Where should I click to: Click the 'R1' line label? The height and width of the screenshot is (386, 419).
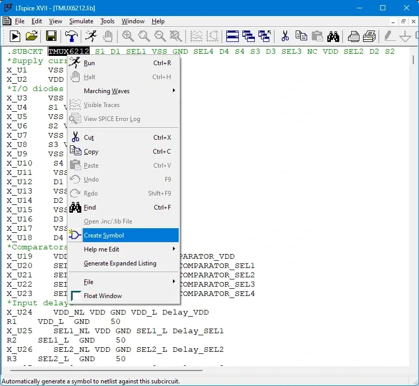click(11, 321)
